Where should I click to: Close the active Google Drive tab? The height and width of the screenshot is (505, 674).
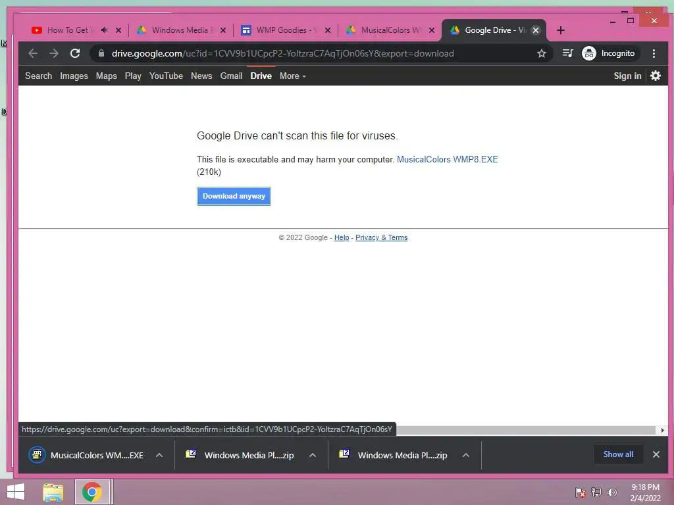coord(536,30)
